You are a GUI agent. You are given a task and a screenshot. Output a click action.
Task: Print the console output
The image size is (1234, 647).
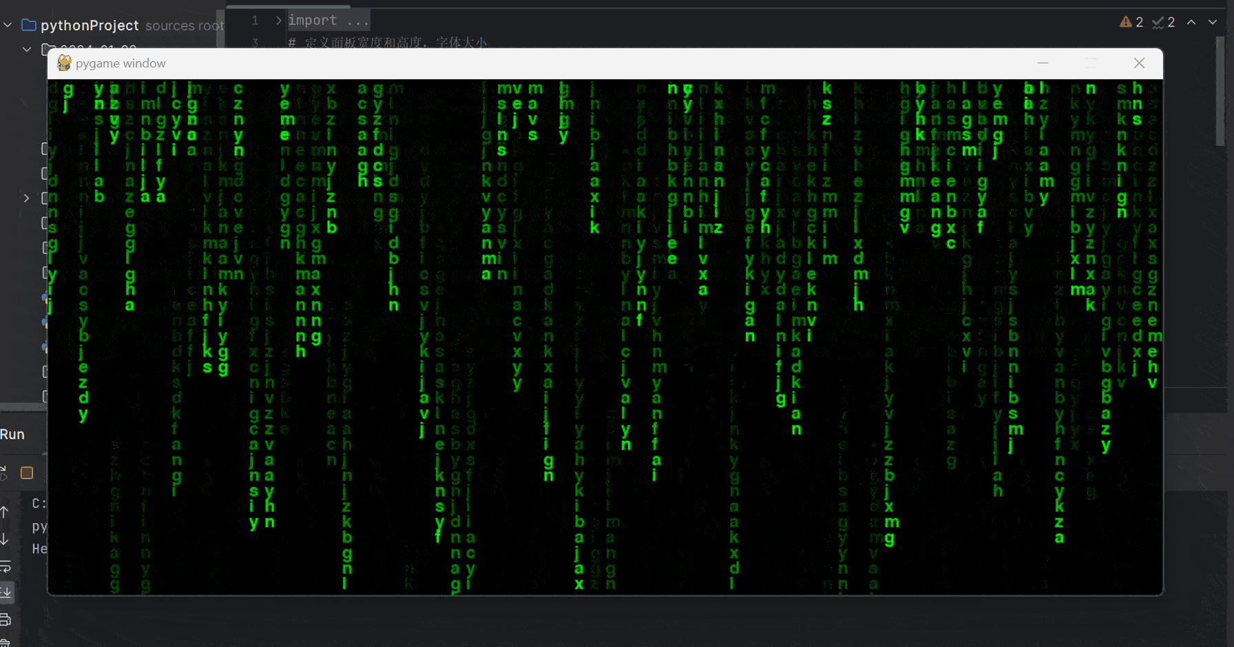6,619
